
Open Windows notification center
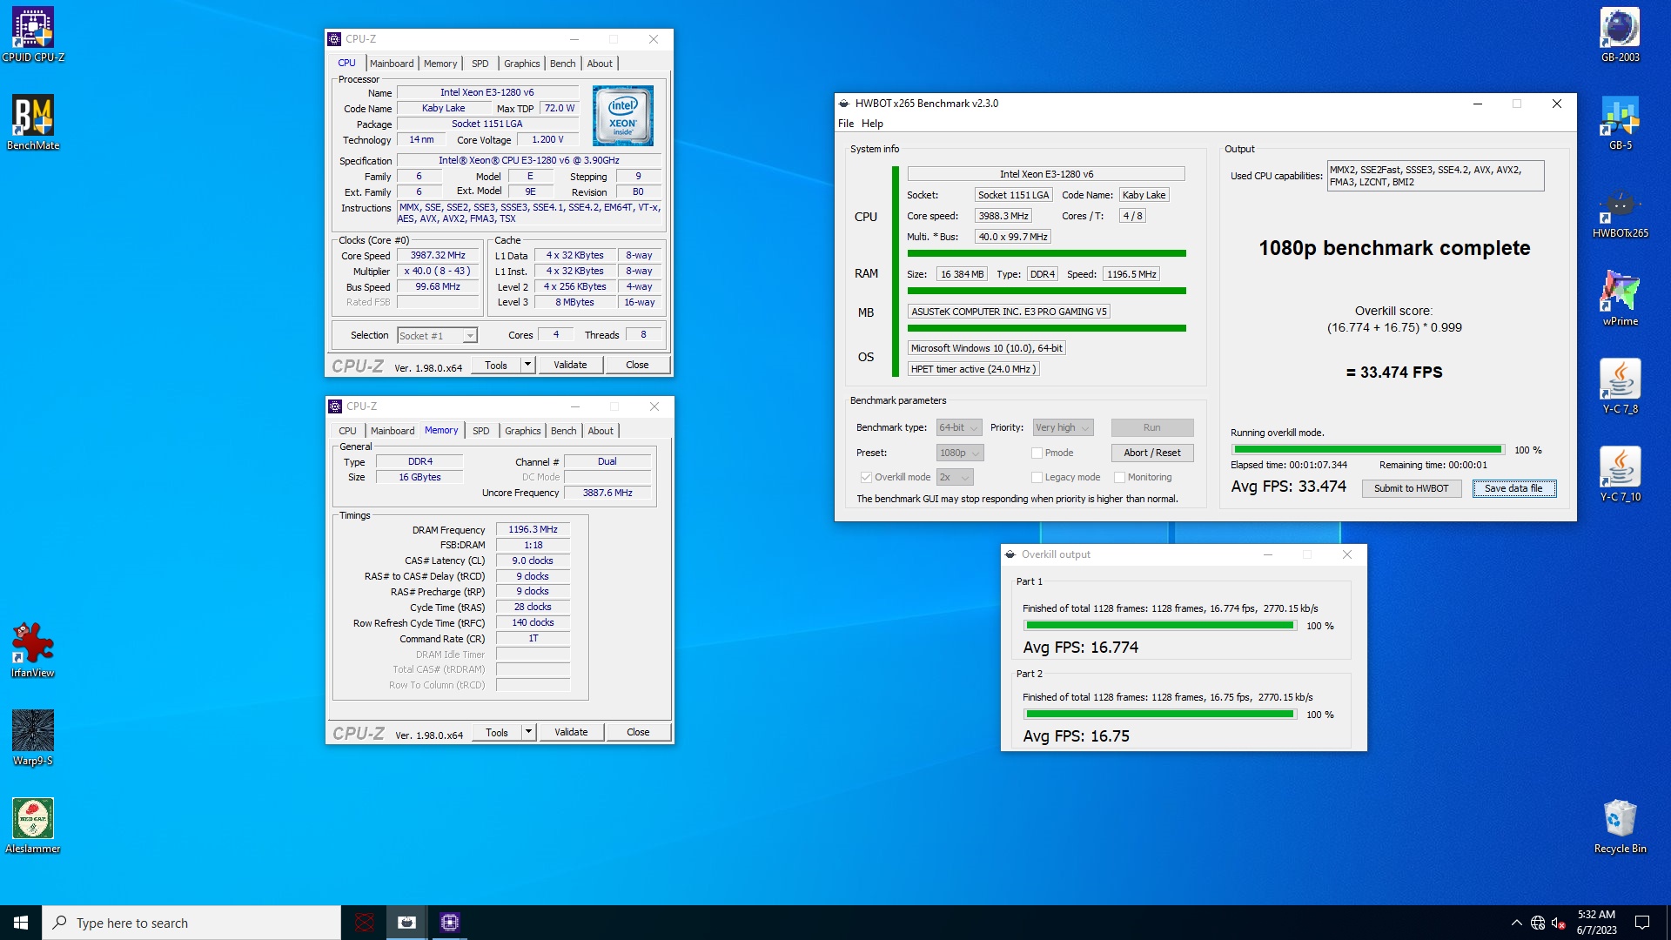1642,923
